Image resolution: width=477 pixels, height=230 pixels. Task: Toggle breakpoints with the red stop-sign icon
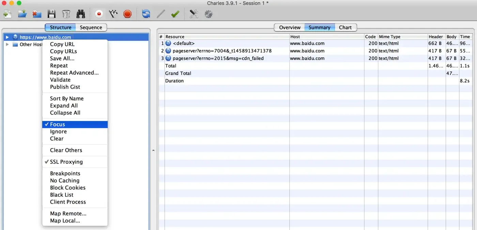[127, 14]
